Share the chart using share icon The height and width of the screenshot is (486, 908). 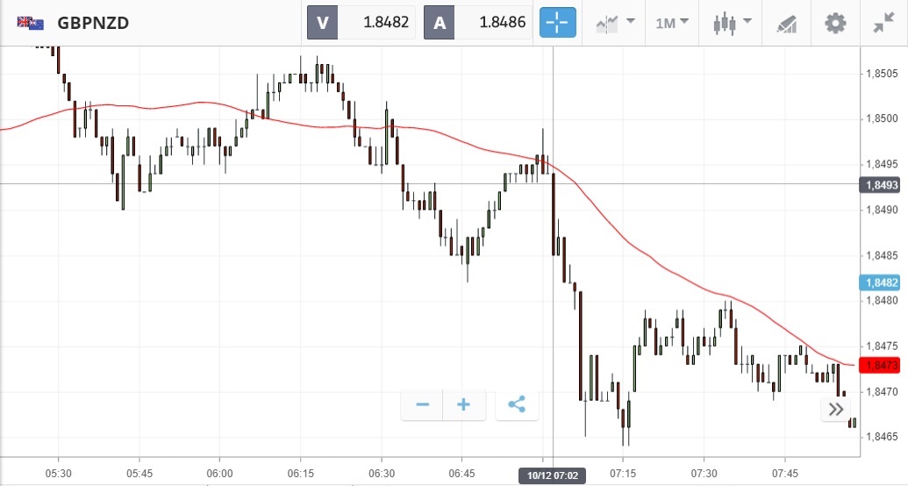[517, 404]
